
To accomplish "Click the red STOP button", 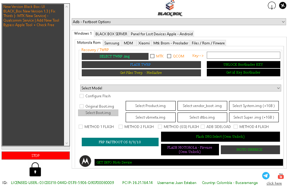I will pos(36,156).
